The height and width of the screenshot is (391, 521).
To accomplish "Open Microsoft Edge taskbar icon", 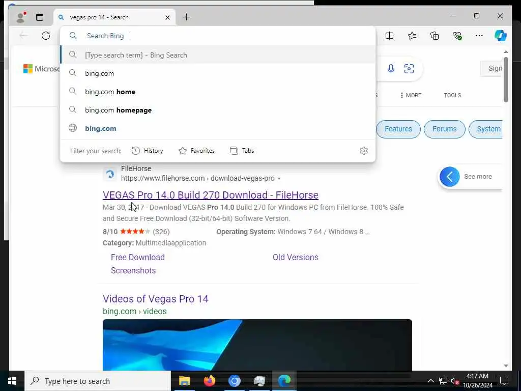I will pyautogui.click(x=284, y=381).
